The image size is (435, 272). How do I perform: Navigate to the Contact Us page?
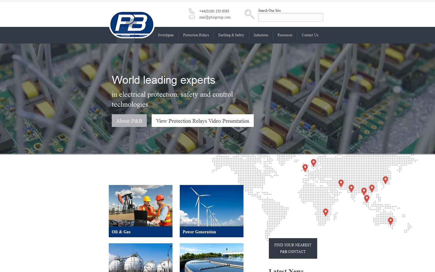click(x=310, y=35)
